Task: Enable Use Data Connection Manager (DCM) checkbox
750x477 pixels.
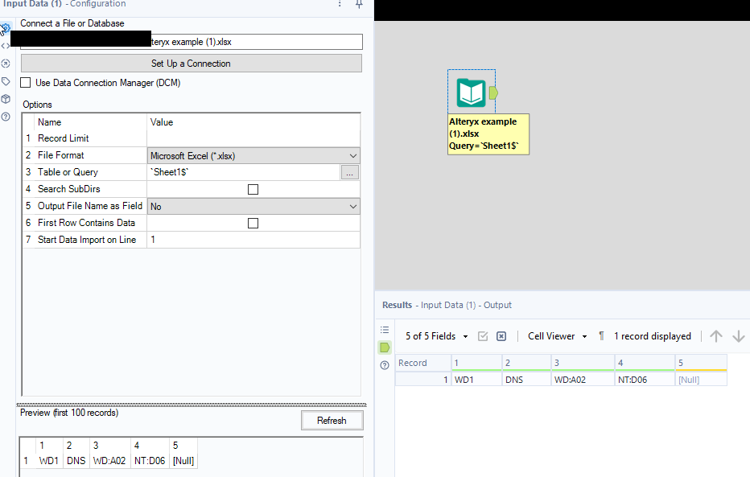Action: tap(26, 83)
